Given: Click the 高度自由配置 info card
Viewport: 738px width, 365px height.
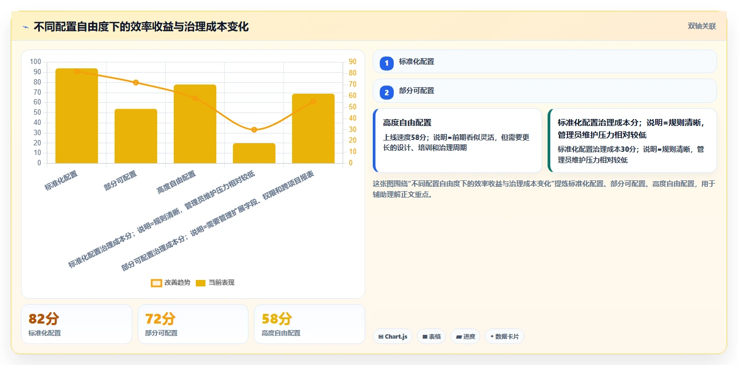Looking at the screenshot, I should (458, 141).
